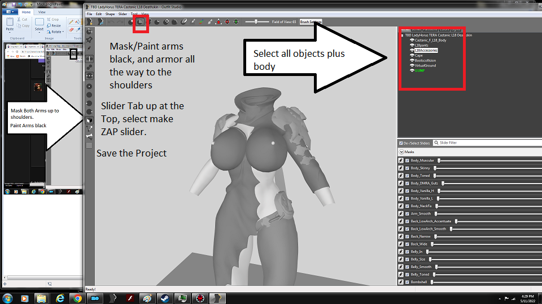Open Google Chrome from the taskbar
This screenshot has height=304, width=542.
[77, 298]
